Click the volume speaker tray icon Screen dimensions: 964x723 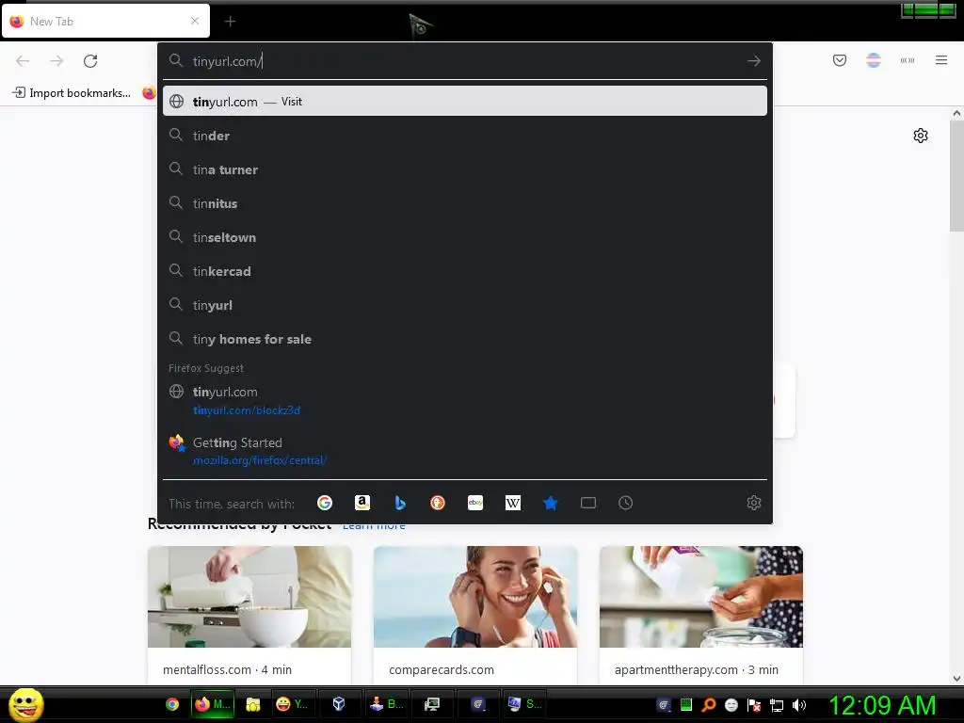click(798, 705)
